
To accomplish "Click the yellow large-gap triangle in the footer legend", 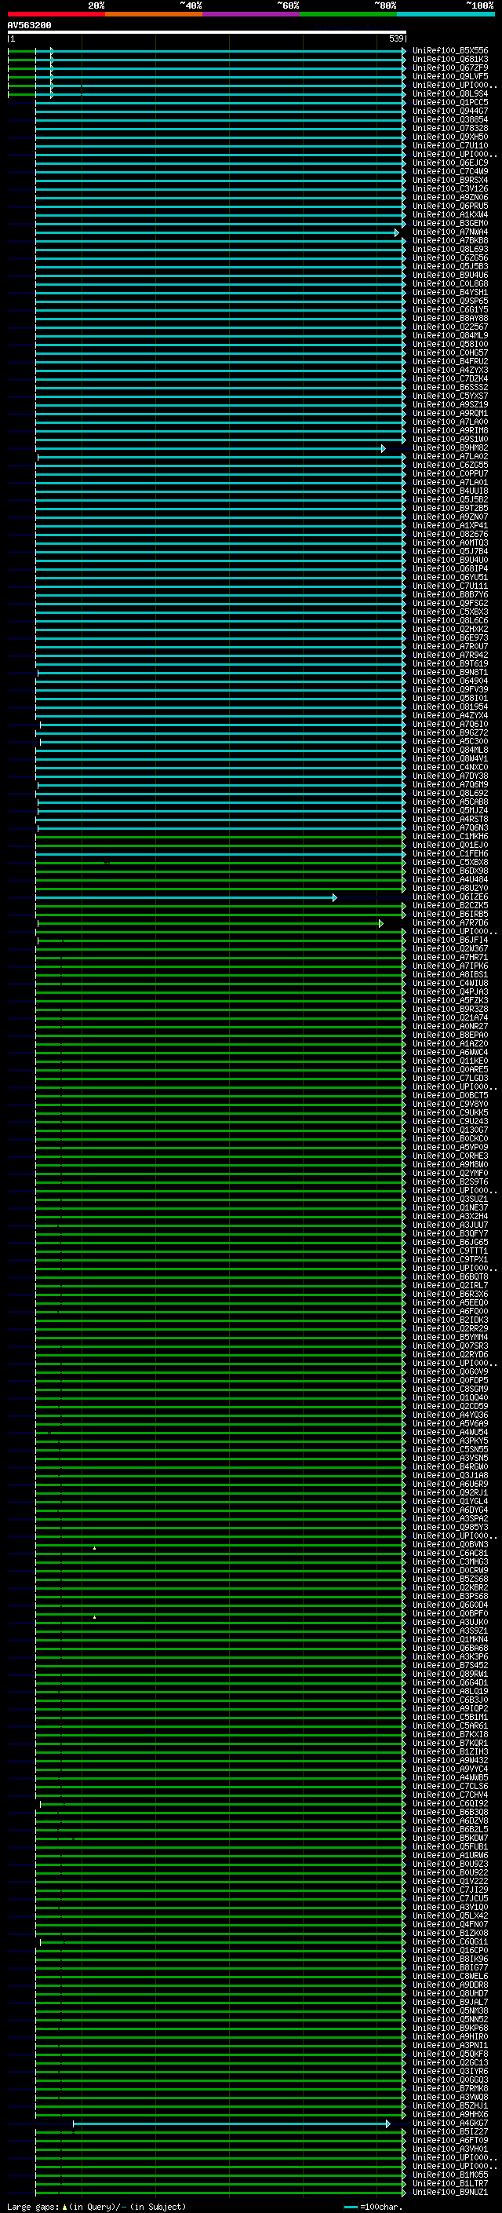I will [x=64, y=2207].
